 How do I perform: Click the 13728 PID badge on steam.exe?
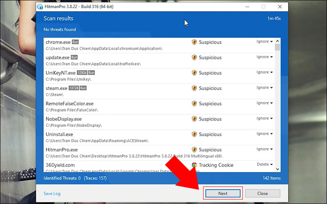pyautogui.click(x=74, y=88)
